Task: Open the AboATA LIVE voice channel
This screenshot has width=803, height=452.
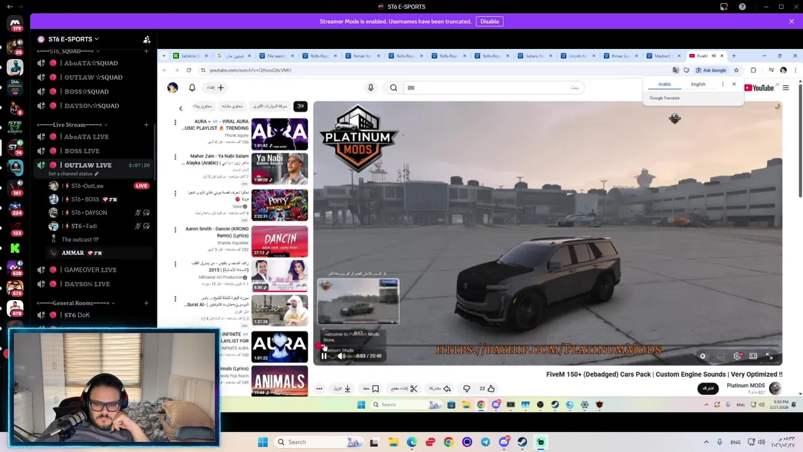Action: (x=94, y=137)
